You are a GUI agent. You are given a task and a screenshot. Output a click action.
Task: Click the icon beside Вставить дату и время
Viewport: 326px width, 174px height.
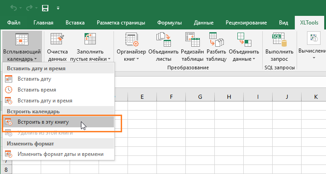(x=9, y=101)
